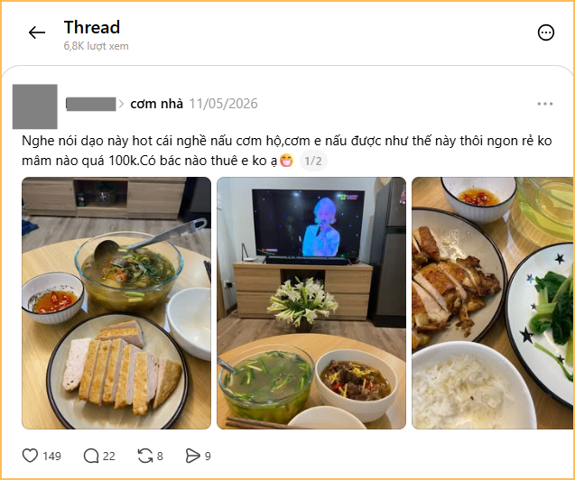575x480 pixels.
Task: Open the first photo with sliced pork roll
Action: click(x=116, y=303)
